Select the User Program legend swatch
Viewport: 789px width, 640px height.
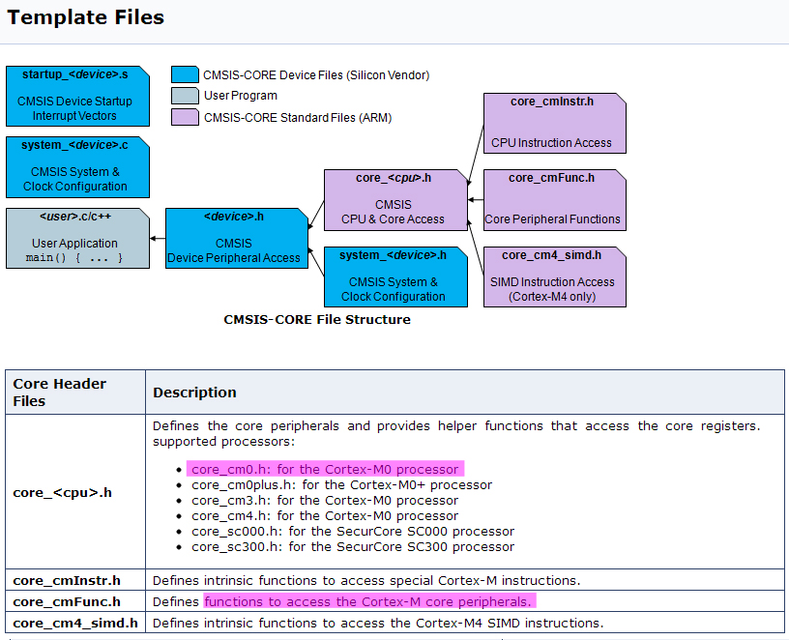point(184,95)
